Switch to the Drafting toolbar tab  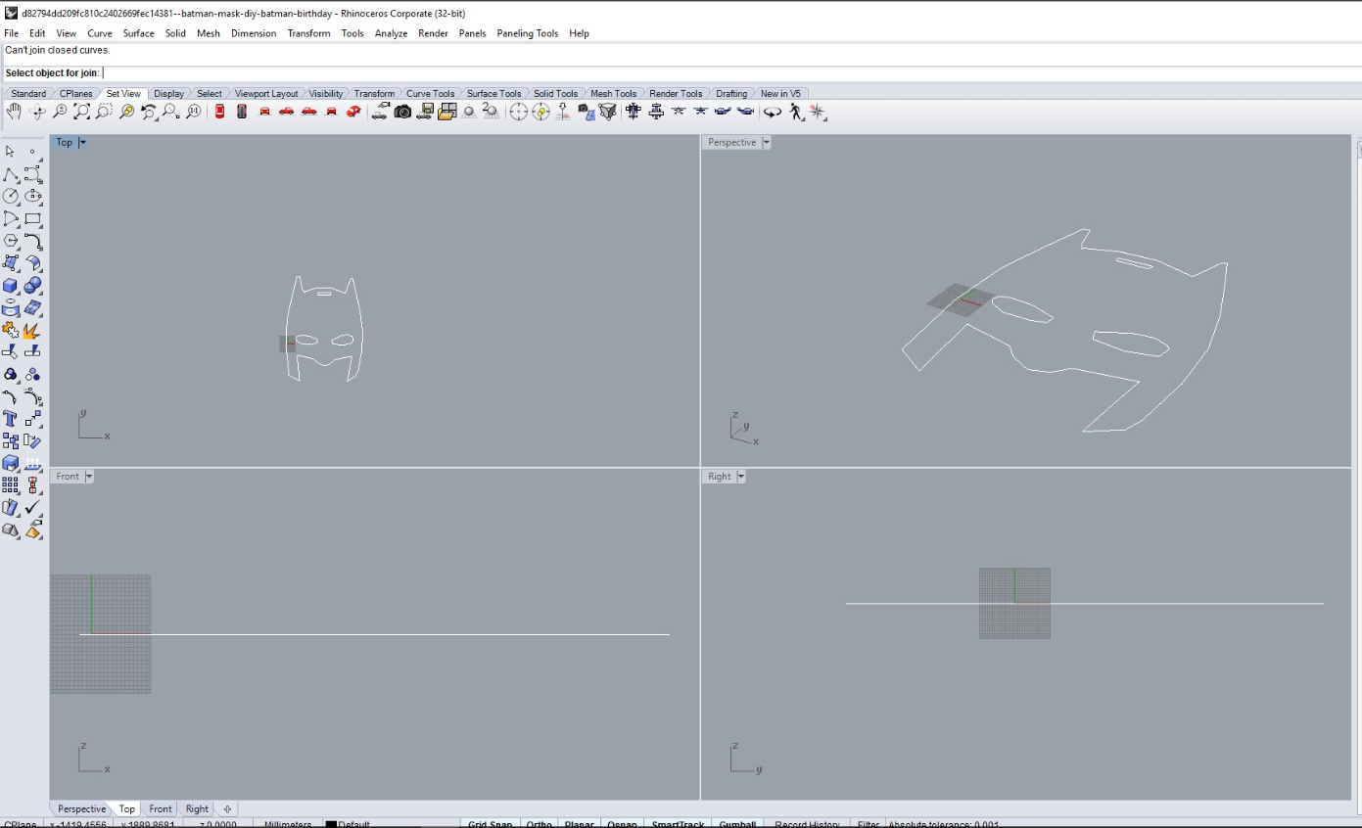[x=731, y=94]
